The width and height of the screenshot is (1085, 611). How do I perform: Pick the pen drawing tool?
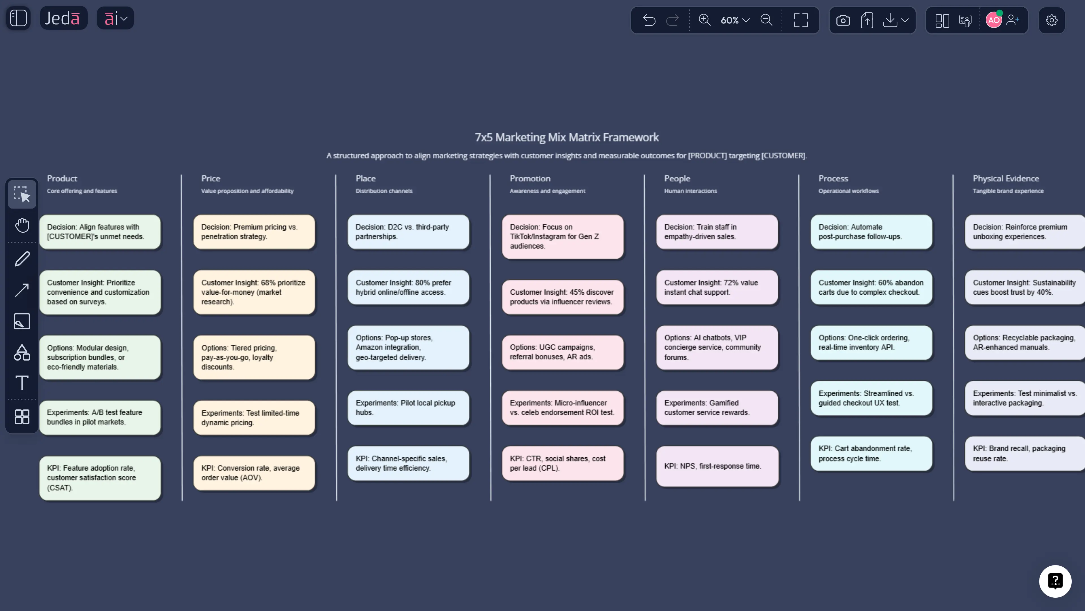(x=21, y=258)
